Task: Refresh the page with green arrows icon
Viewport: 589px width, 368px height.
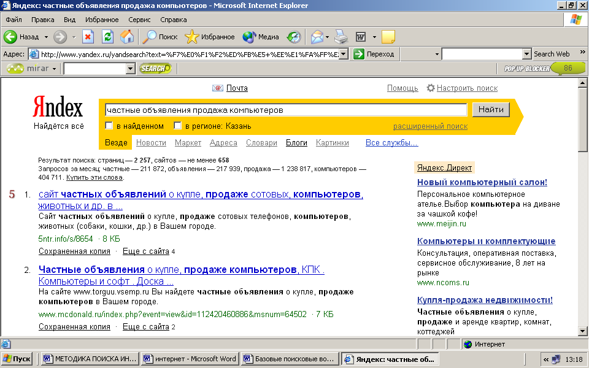Action: point(108,37)
